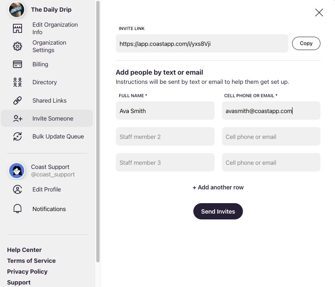Send the invites
335x287 pixels.
[218, 211]
